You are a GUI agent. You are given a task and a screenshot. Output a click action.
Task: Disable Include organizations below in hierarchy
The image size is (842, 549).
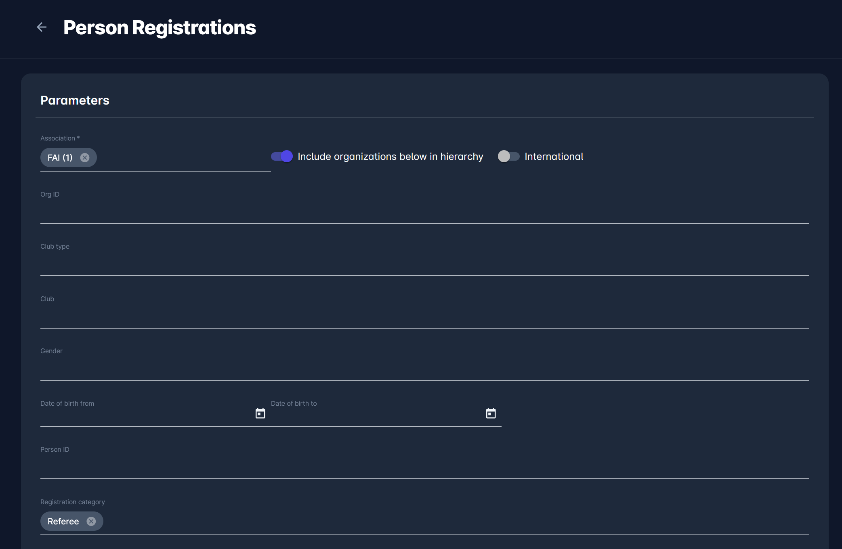(282, 156)
